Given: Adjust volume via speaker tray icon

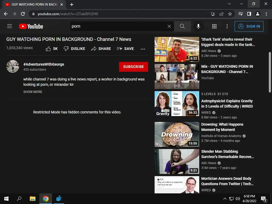Looking at the screenshot, I should [238, 199].
